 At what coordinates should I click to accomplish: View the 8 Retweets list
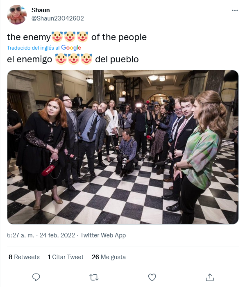[24, 257]
